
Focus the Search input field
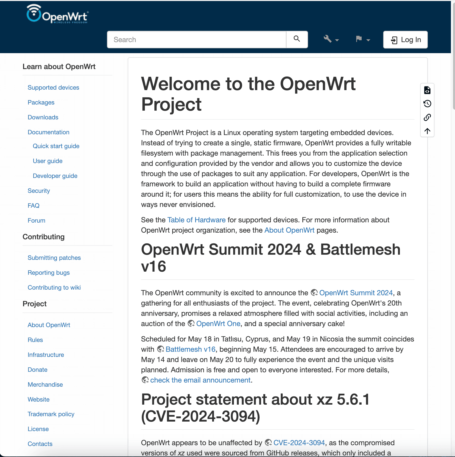pos(197,40)
